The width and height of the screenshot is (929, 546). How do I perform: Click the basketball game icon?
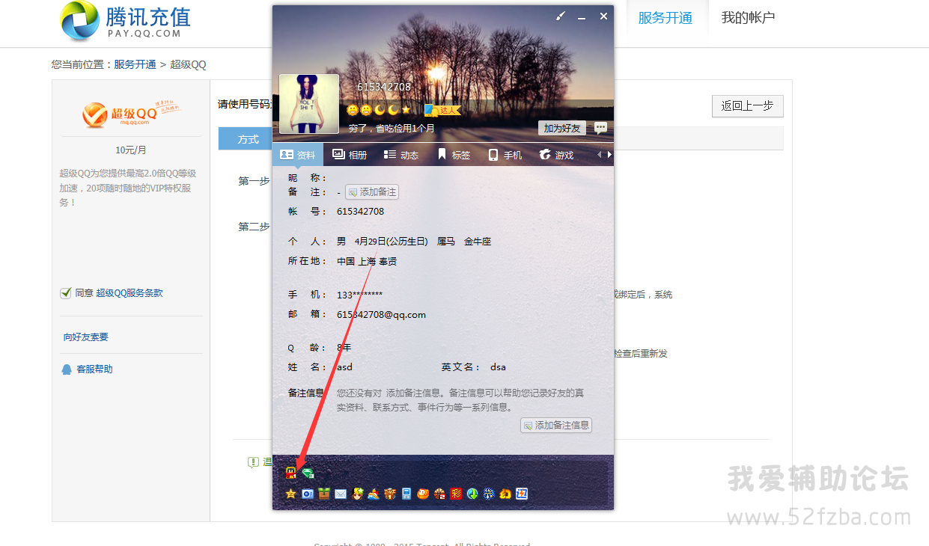tap(439, 494)
